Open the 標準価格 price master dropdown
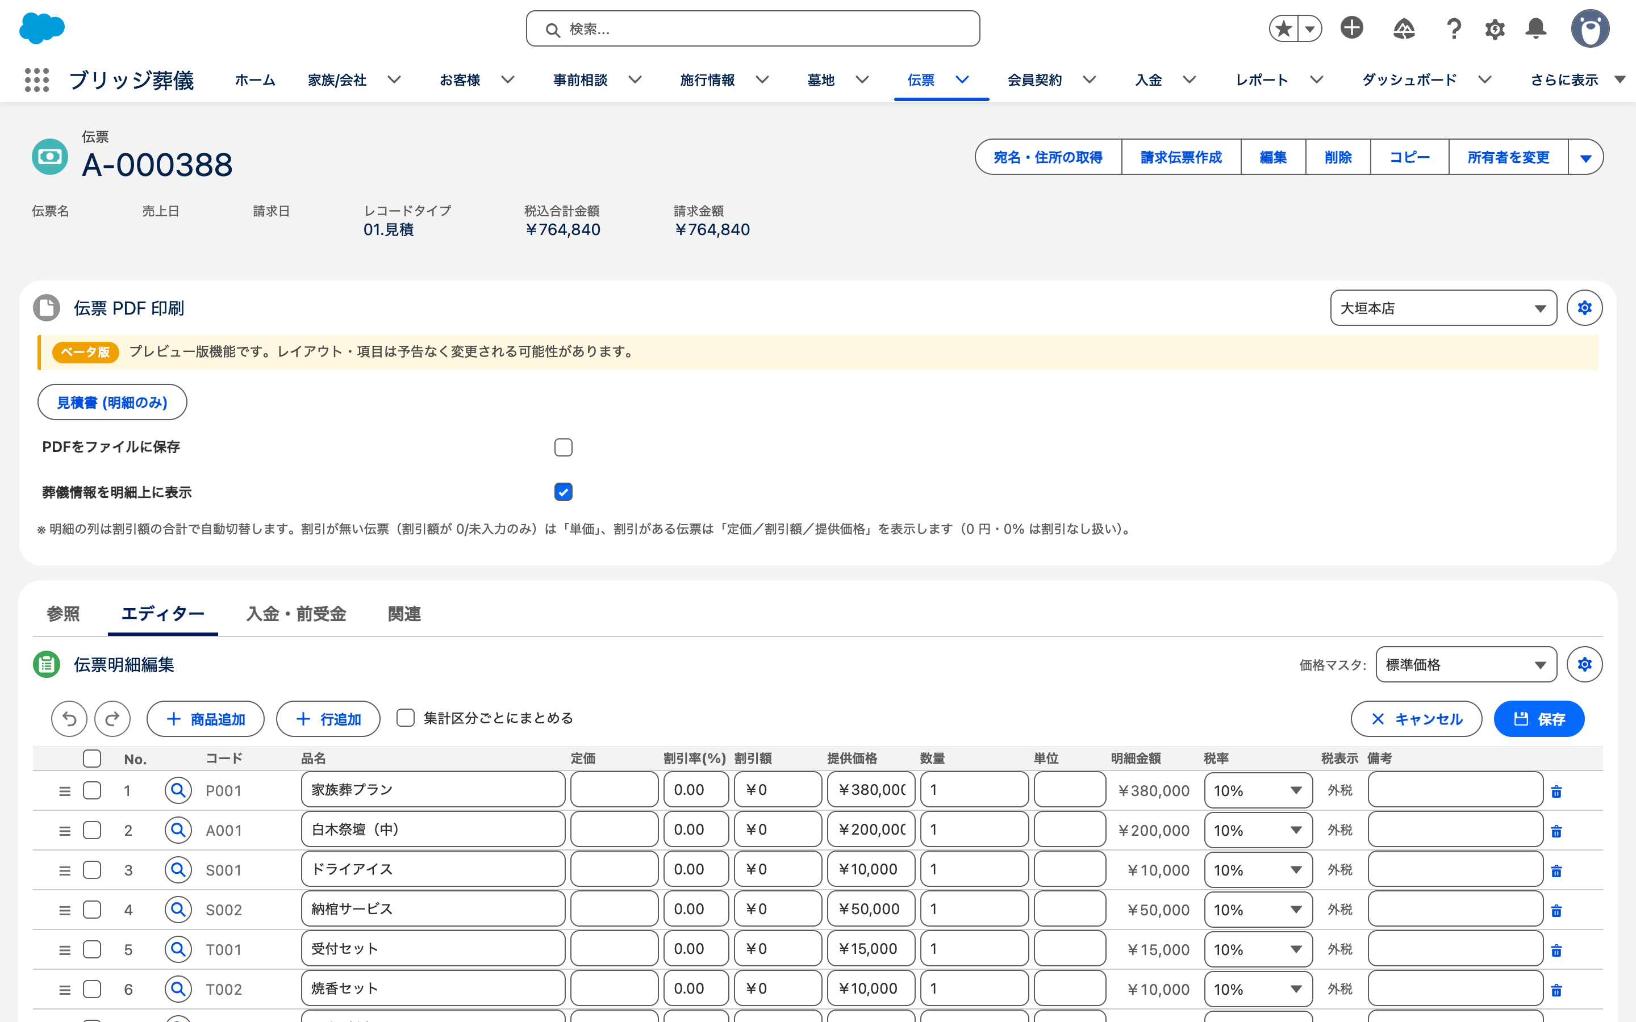This screenshot has width=1636, height=1022. pyautogui.click(x=1466, y=664)
